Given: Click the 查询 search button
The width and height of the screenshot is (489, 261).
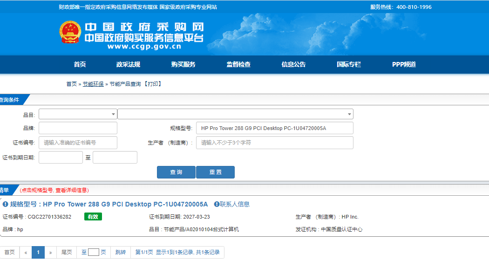Looking at the screenshot, I should (x=176, y=172).
